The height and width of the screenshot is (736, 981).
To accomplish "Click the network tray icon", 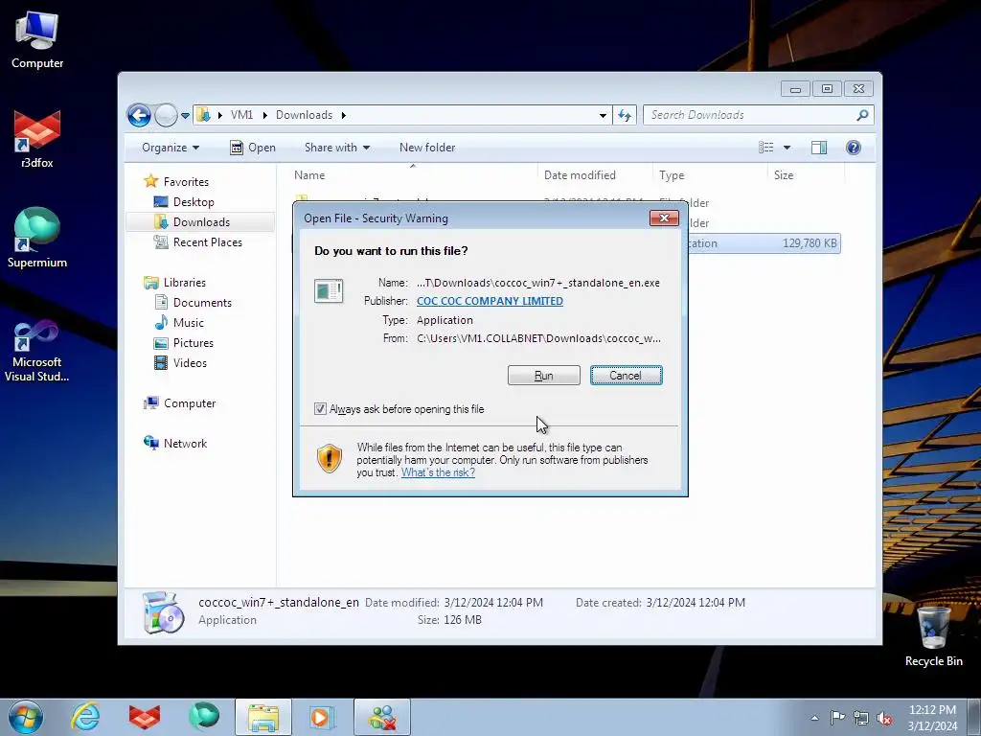I will tap(861, 718).
